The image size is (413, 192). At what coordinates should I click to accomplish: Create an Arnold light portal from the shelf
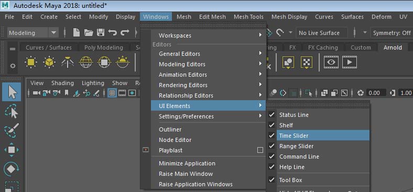(104, 62)
